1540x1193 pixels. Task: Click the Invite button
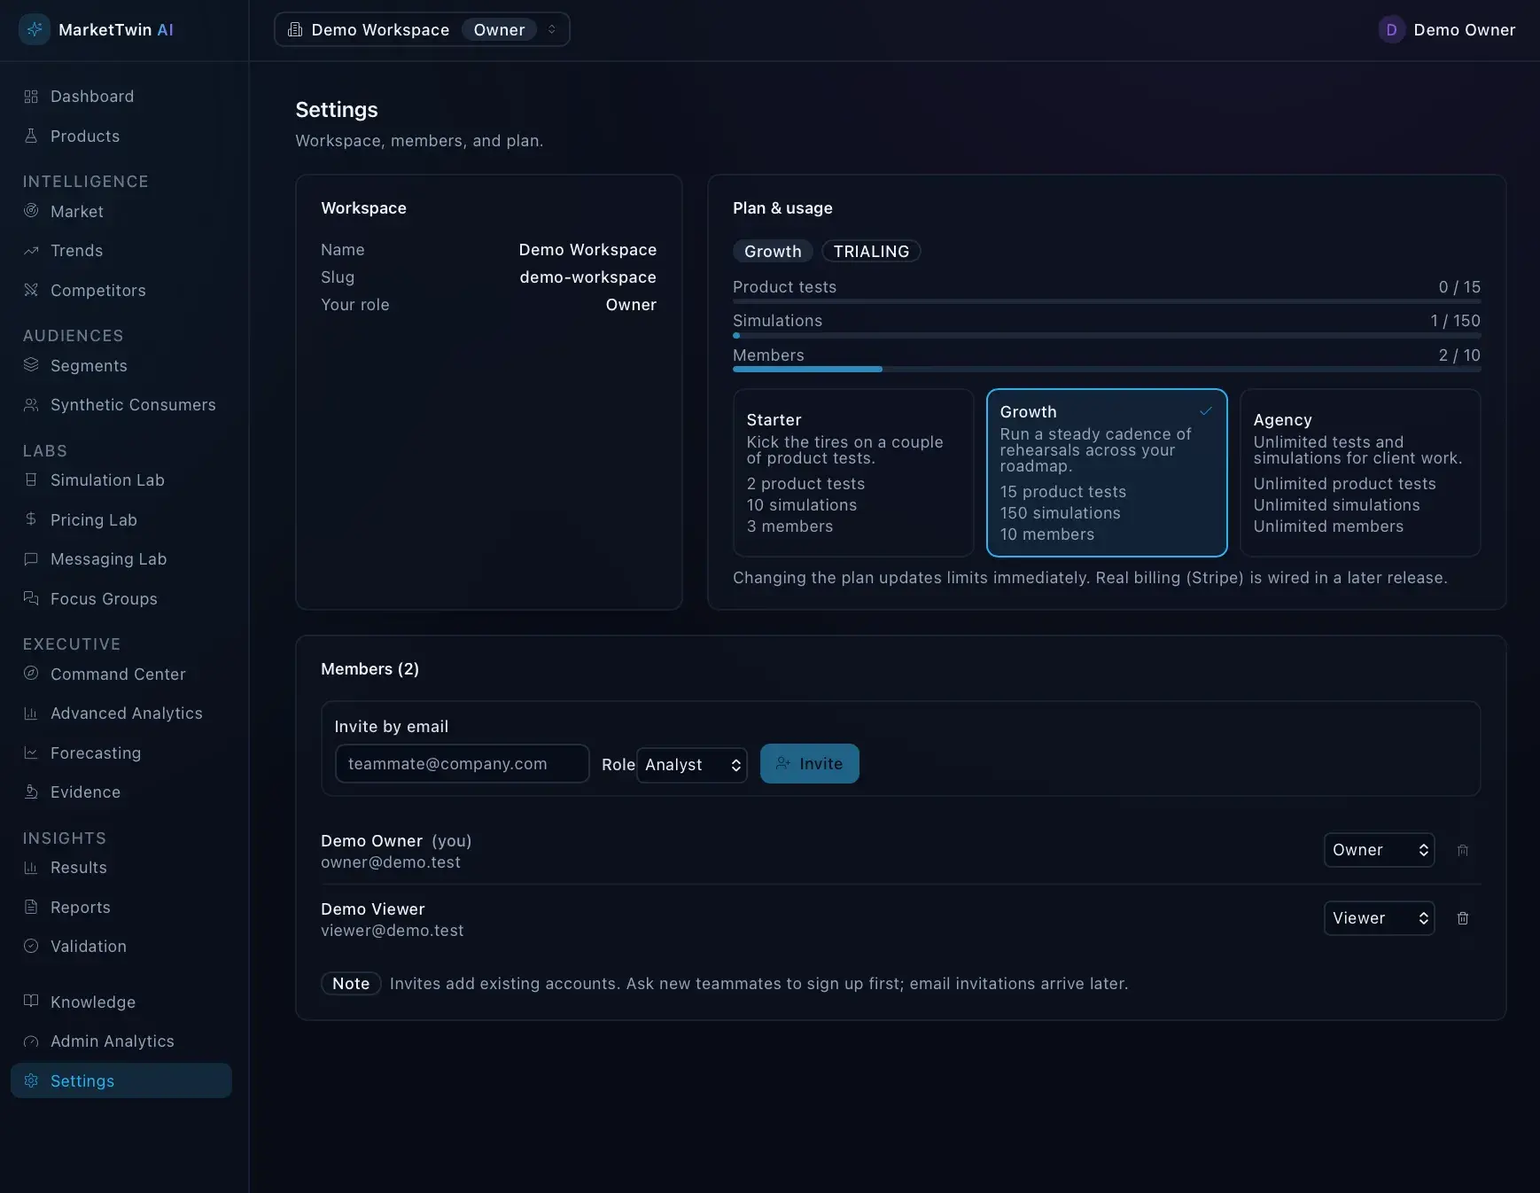[809, 763]
